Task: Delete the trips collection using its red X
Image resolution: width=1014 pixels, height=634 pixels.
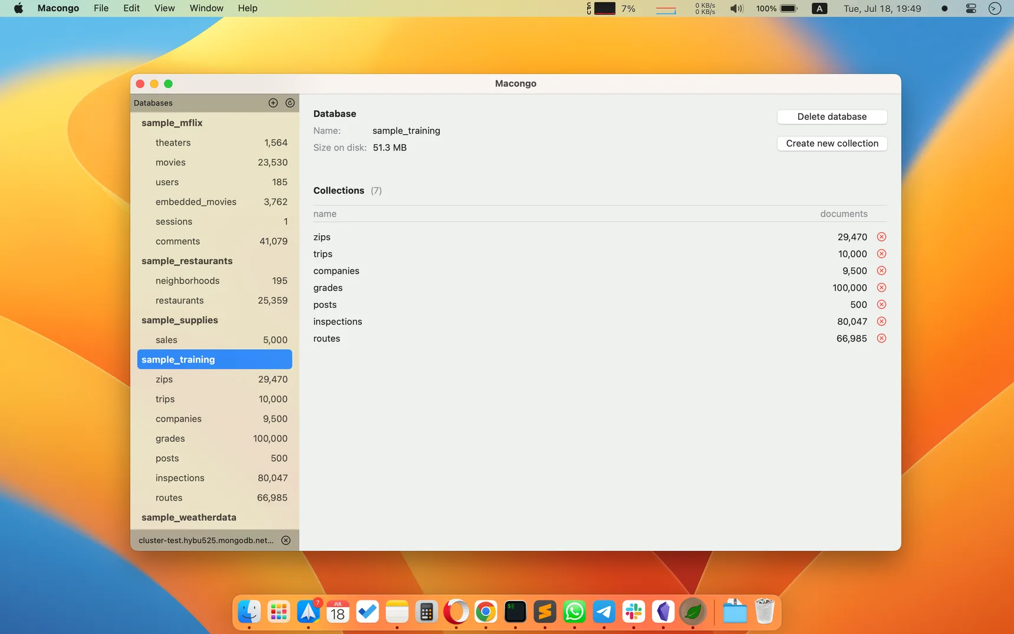Action: [881, 254]
